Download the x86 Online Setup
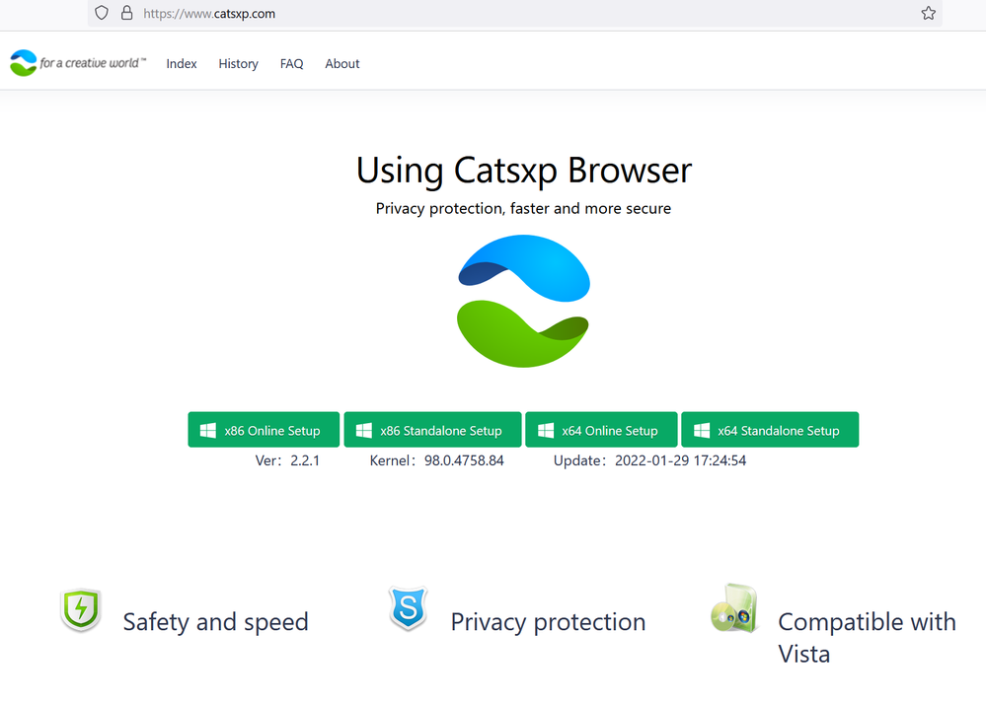Screen dimensions: 986x702 tap(264, 430)
